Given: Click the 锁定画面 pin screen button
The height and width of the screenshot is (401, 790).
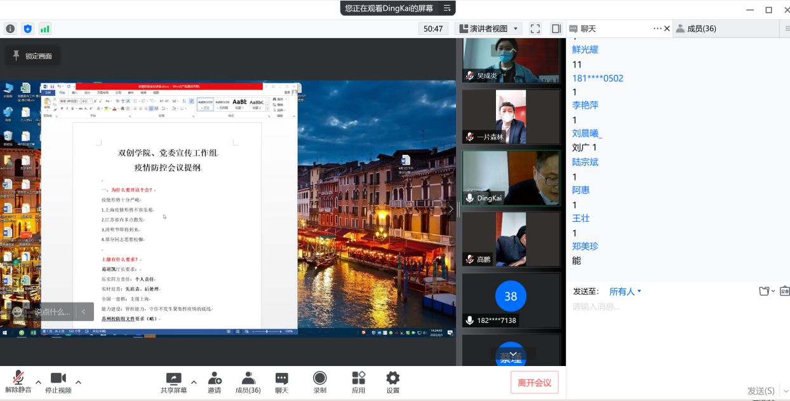Looking at the screenshot, I should click(32, 56).
